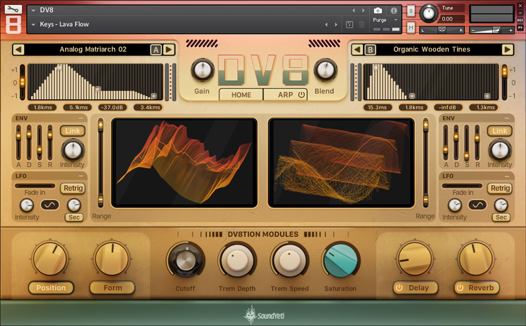This screenshot has width=526, height=326.
Task: Select previous Layer A sound source
Action: pos(18,49)
